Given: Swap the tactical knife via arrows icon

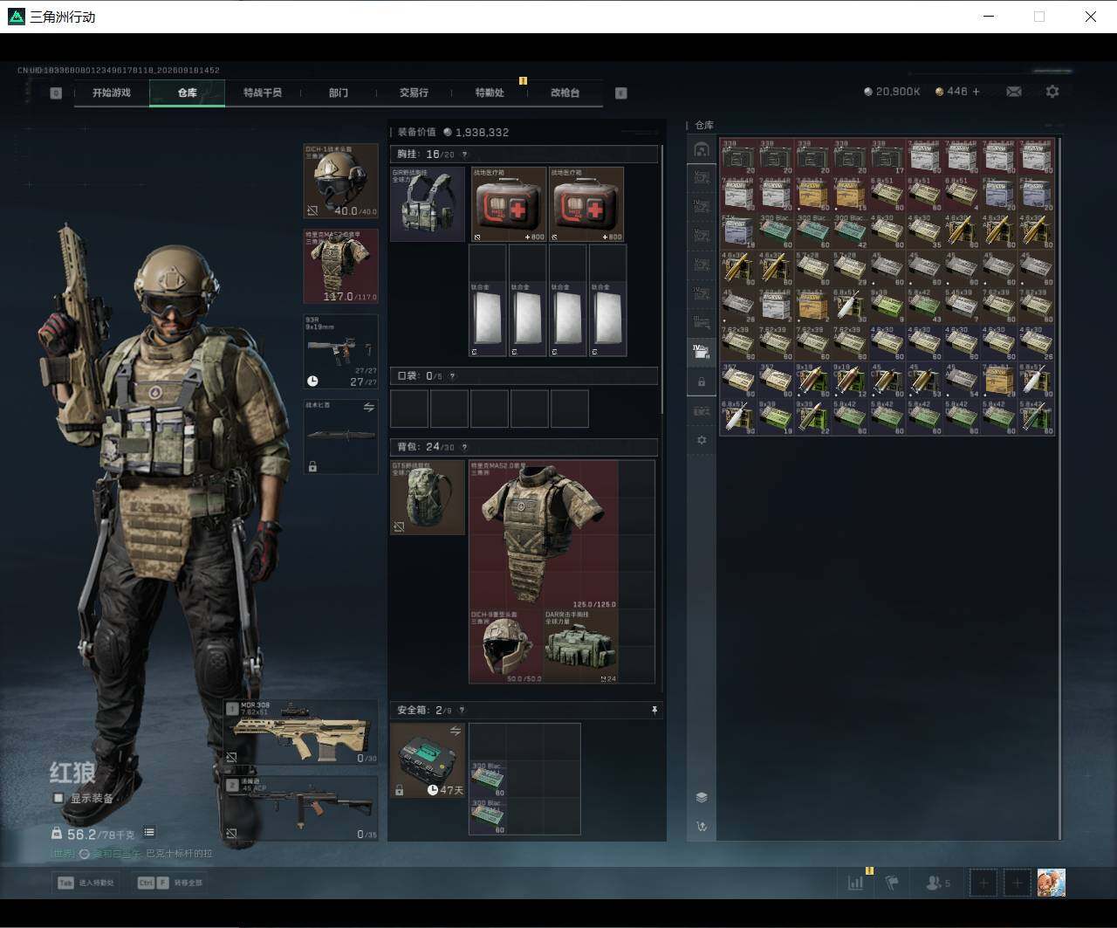Looking at the screenshot, I should 369,408.
